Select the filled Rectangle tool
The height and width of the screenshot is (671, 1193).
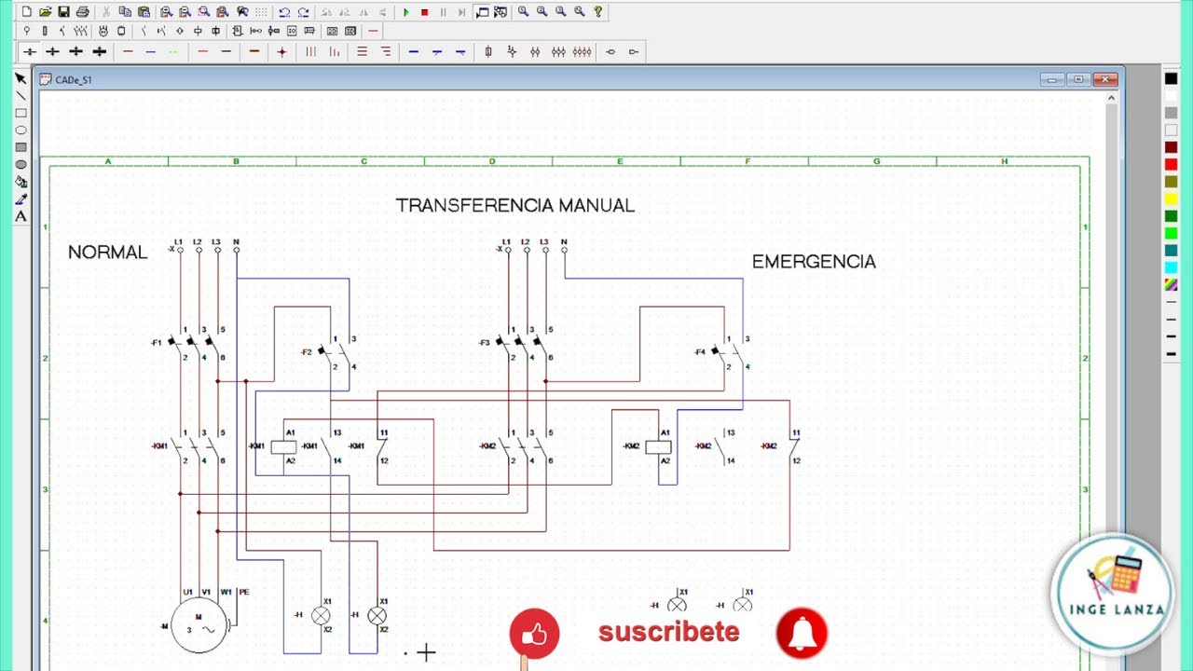click(21, 147)
